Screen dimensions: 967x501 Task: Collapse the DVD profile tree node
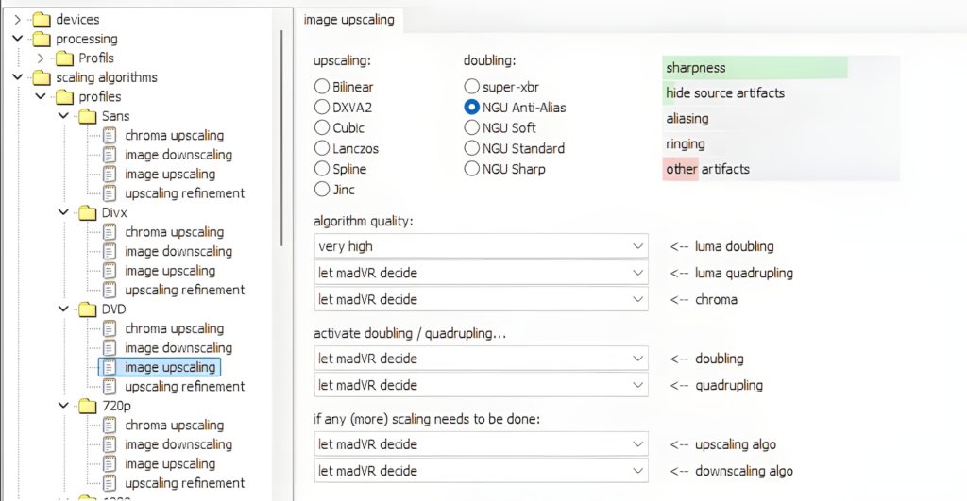pyautogui.click(x=63, y=309)
